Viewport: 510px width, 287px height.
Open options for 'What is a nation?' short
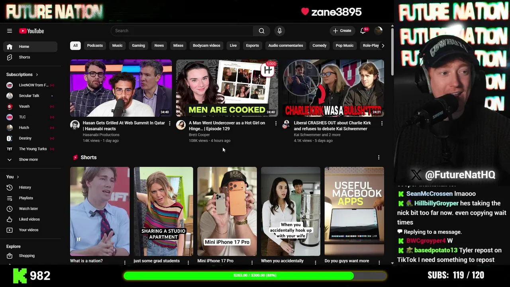coord(125,263)
